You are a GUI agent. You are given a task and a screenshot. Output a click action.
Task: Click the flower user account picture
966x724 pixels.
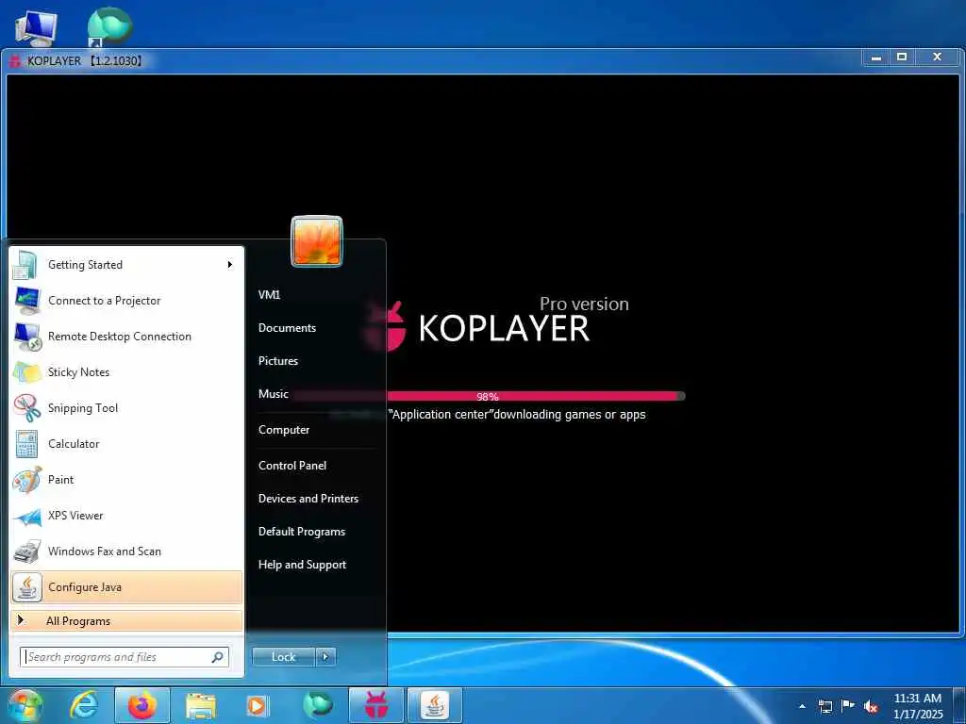tap(317, 241)
